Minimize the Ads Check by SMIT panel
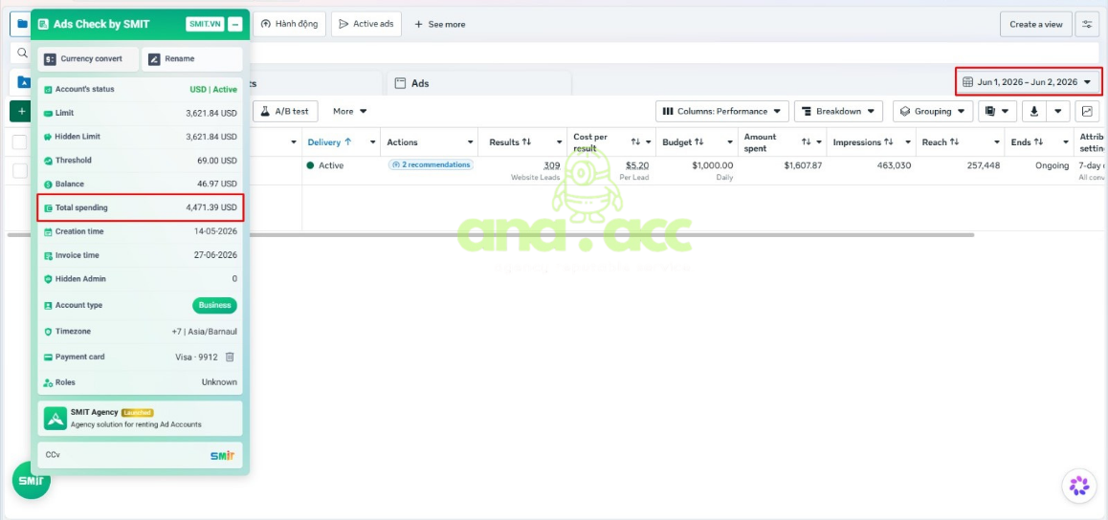Viewport: 1108px width, 520px height. click(235, 24)
